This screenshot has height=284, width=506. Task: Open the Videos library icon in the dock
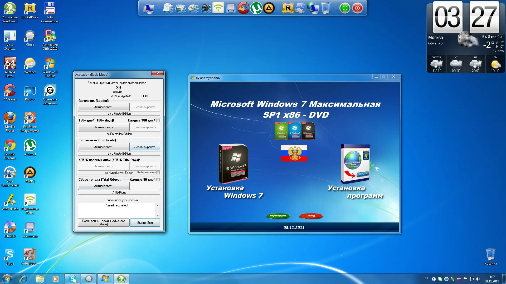(x=206, y=8)
